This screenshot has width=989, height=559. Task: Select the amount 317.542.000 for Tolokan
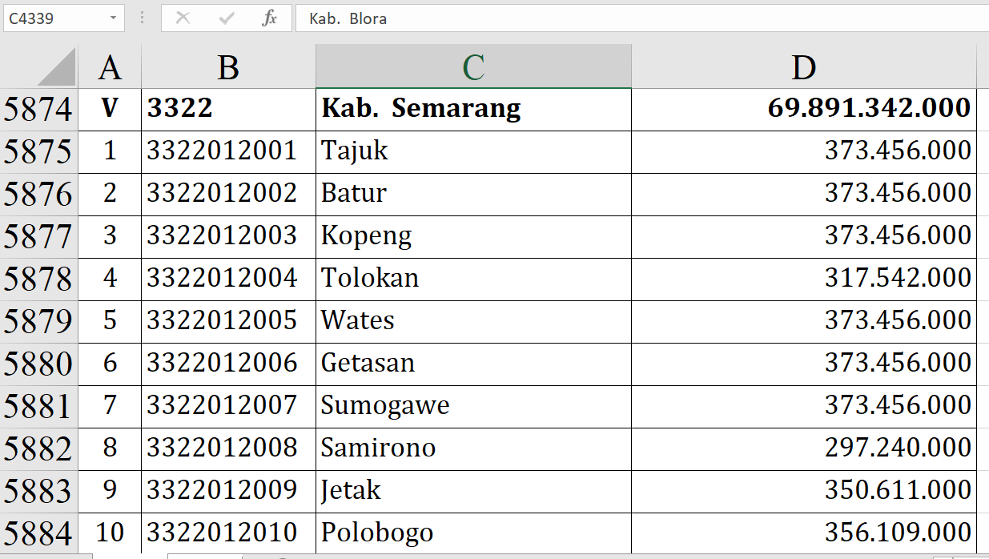tap(803, 279)
